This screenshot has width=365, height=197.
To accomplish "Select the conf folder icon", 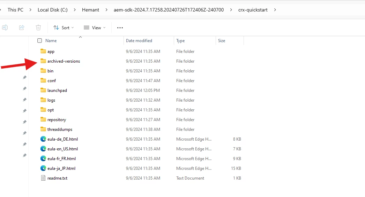I will point(43,80).
